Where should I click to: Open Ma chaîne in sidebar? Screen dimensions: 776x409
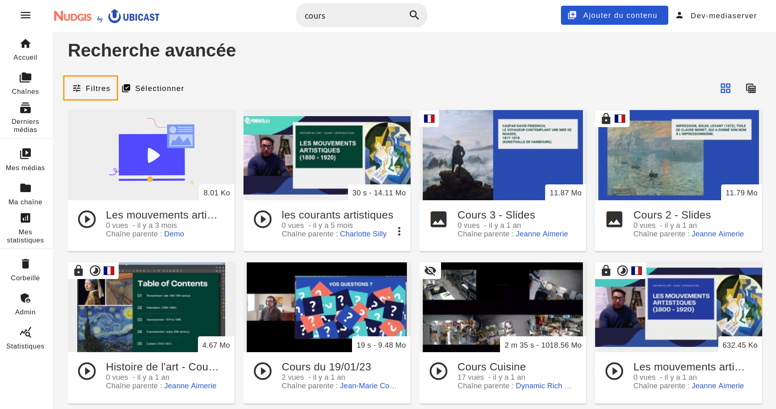tap(26, 194)
